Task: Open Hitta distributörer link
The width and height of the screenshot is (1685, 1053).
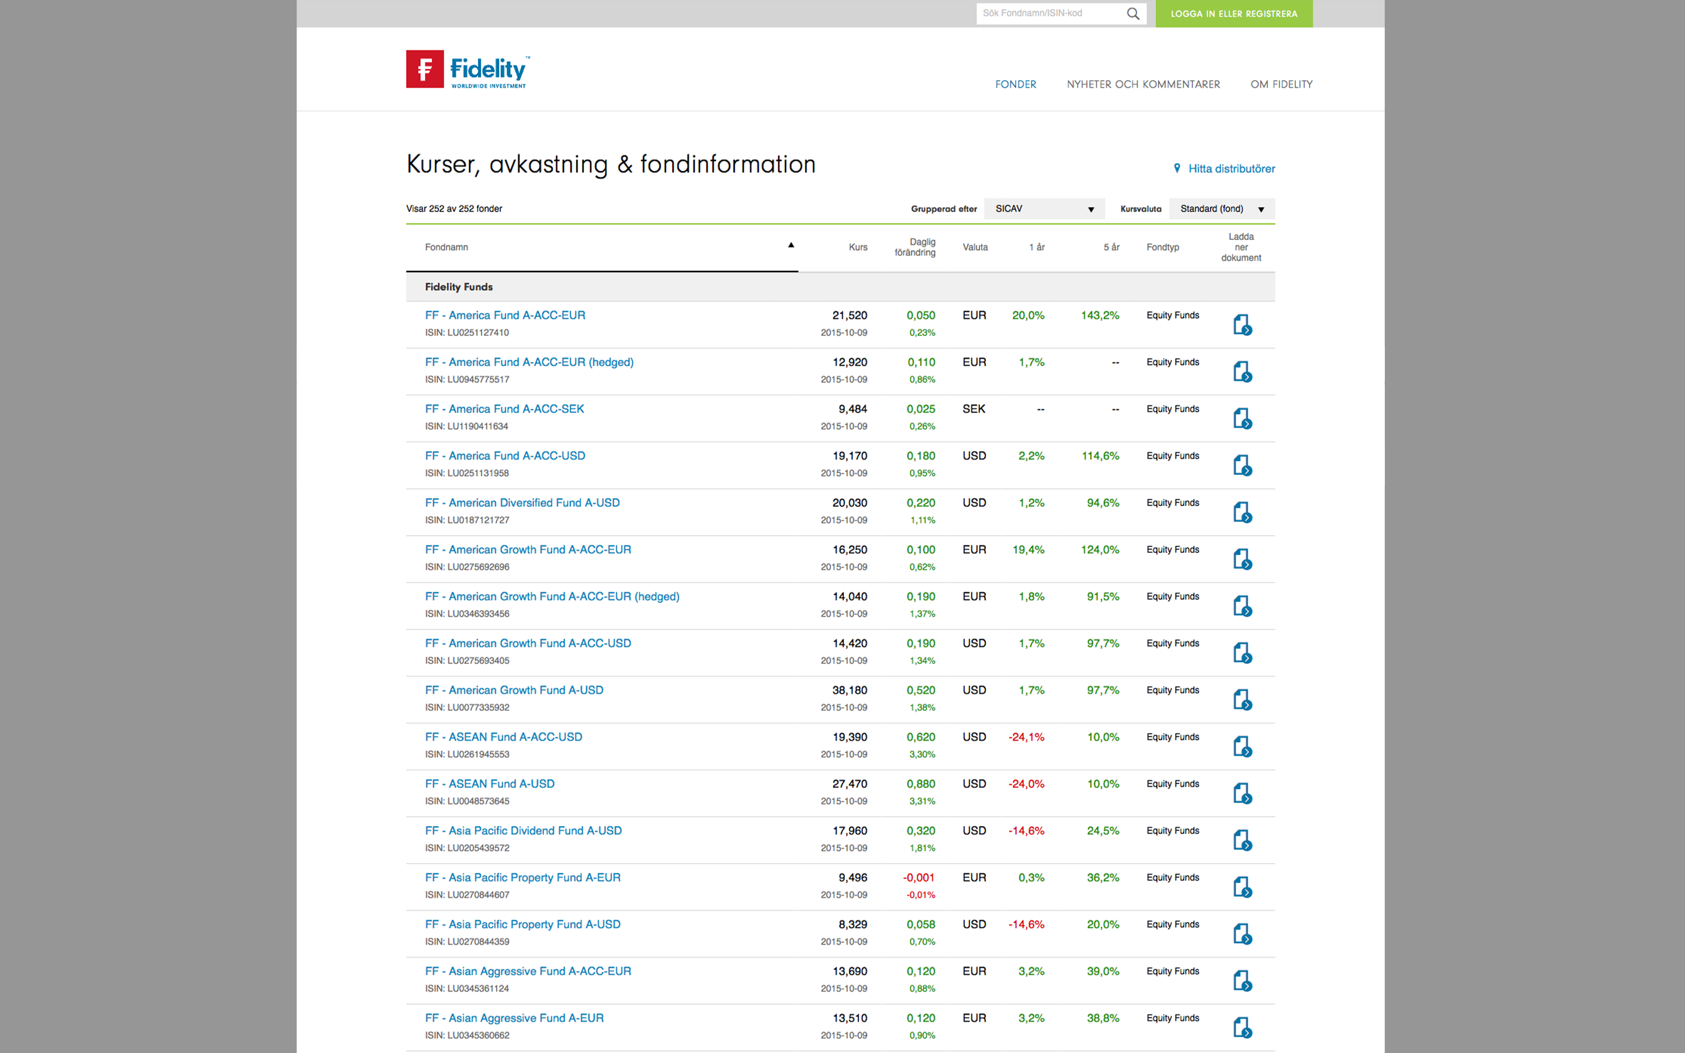Action: point(1231,168)
